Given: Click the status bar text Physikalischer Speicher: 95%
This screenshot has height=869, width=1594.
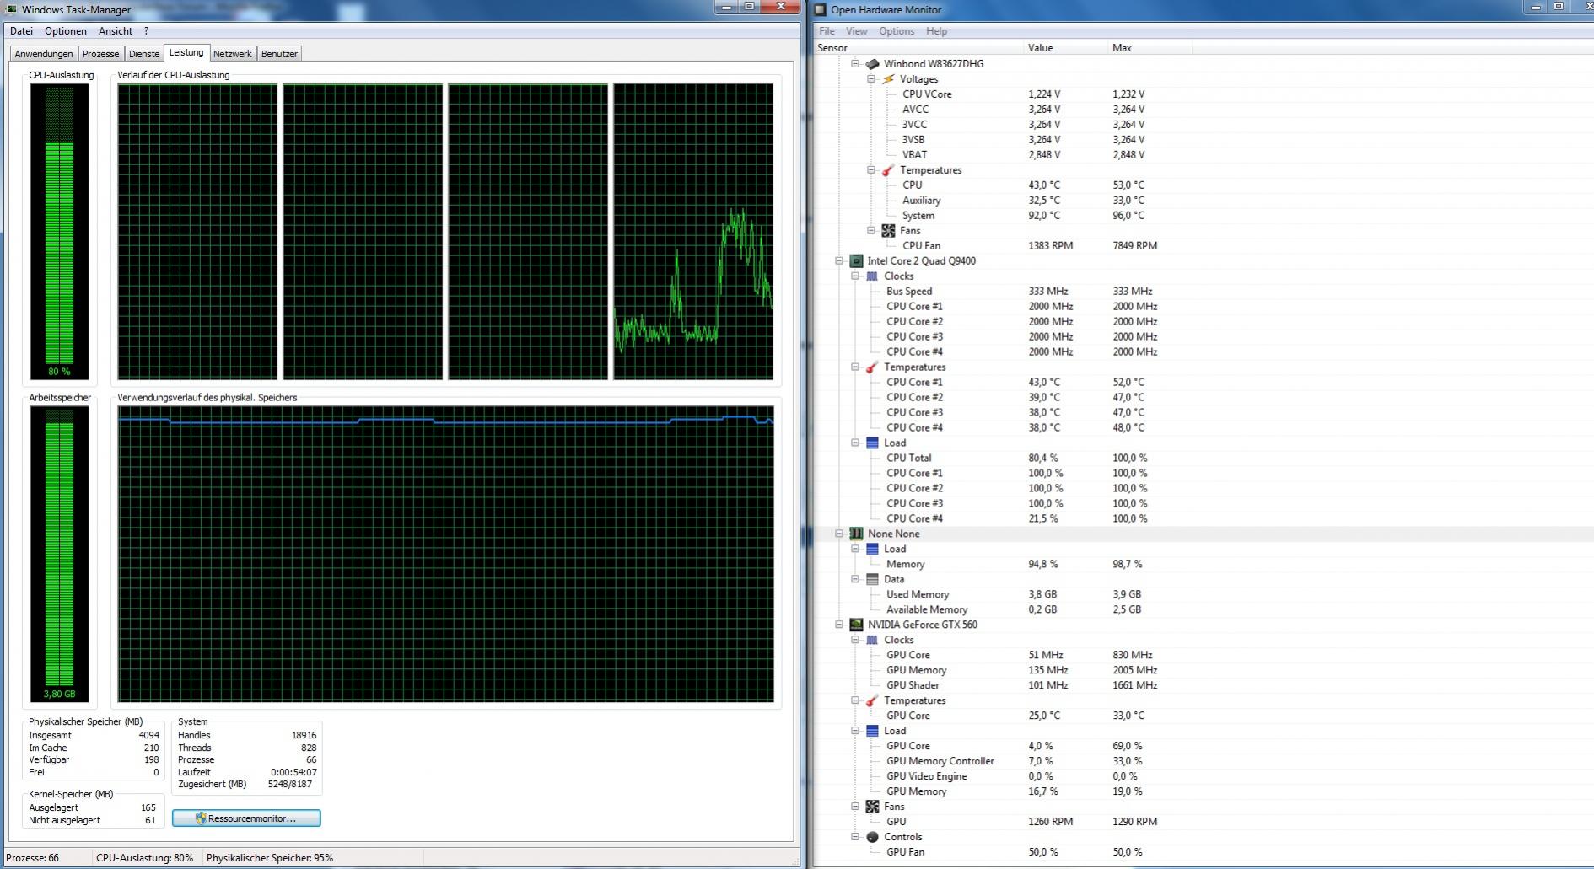Looking at the screenshot, I should (270, 858).
